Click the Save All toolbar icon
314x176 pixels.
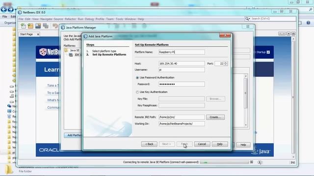point(46,26)
